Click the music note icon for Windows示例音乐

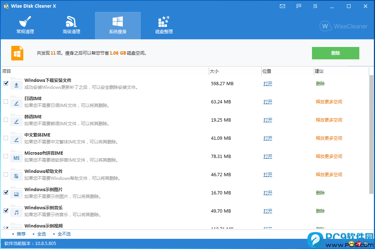pos(16,211)
